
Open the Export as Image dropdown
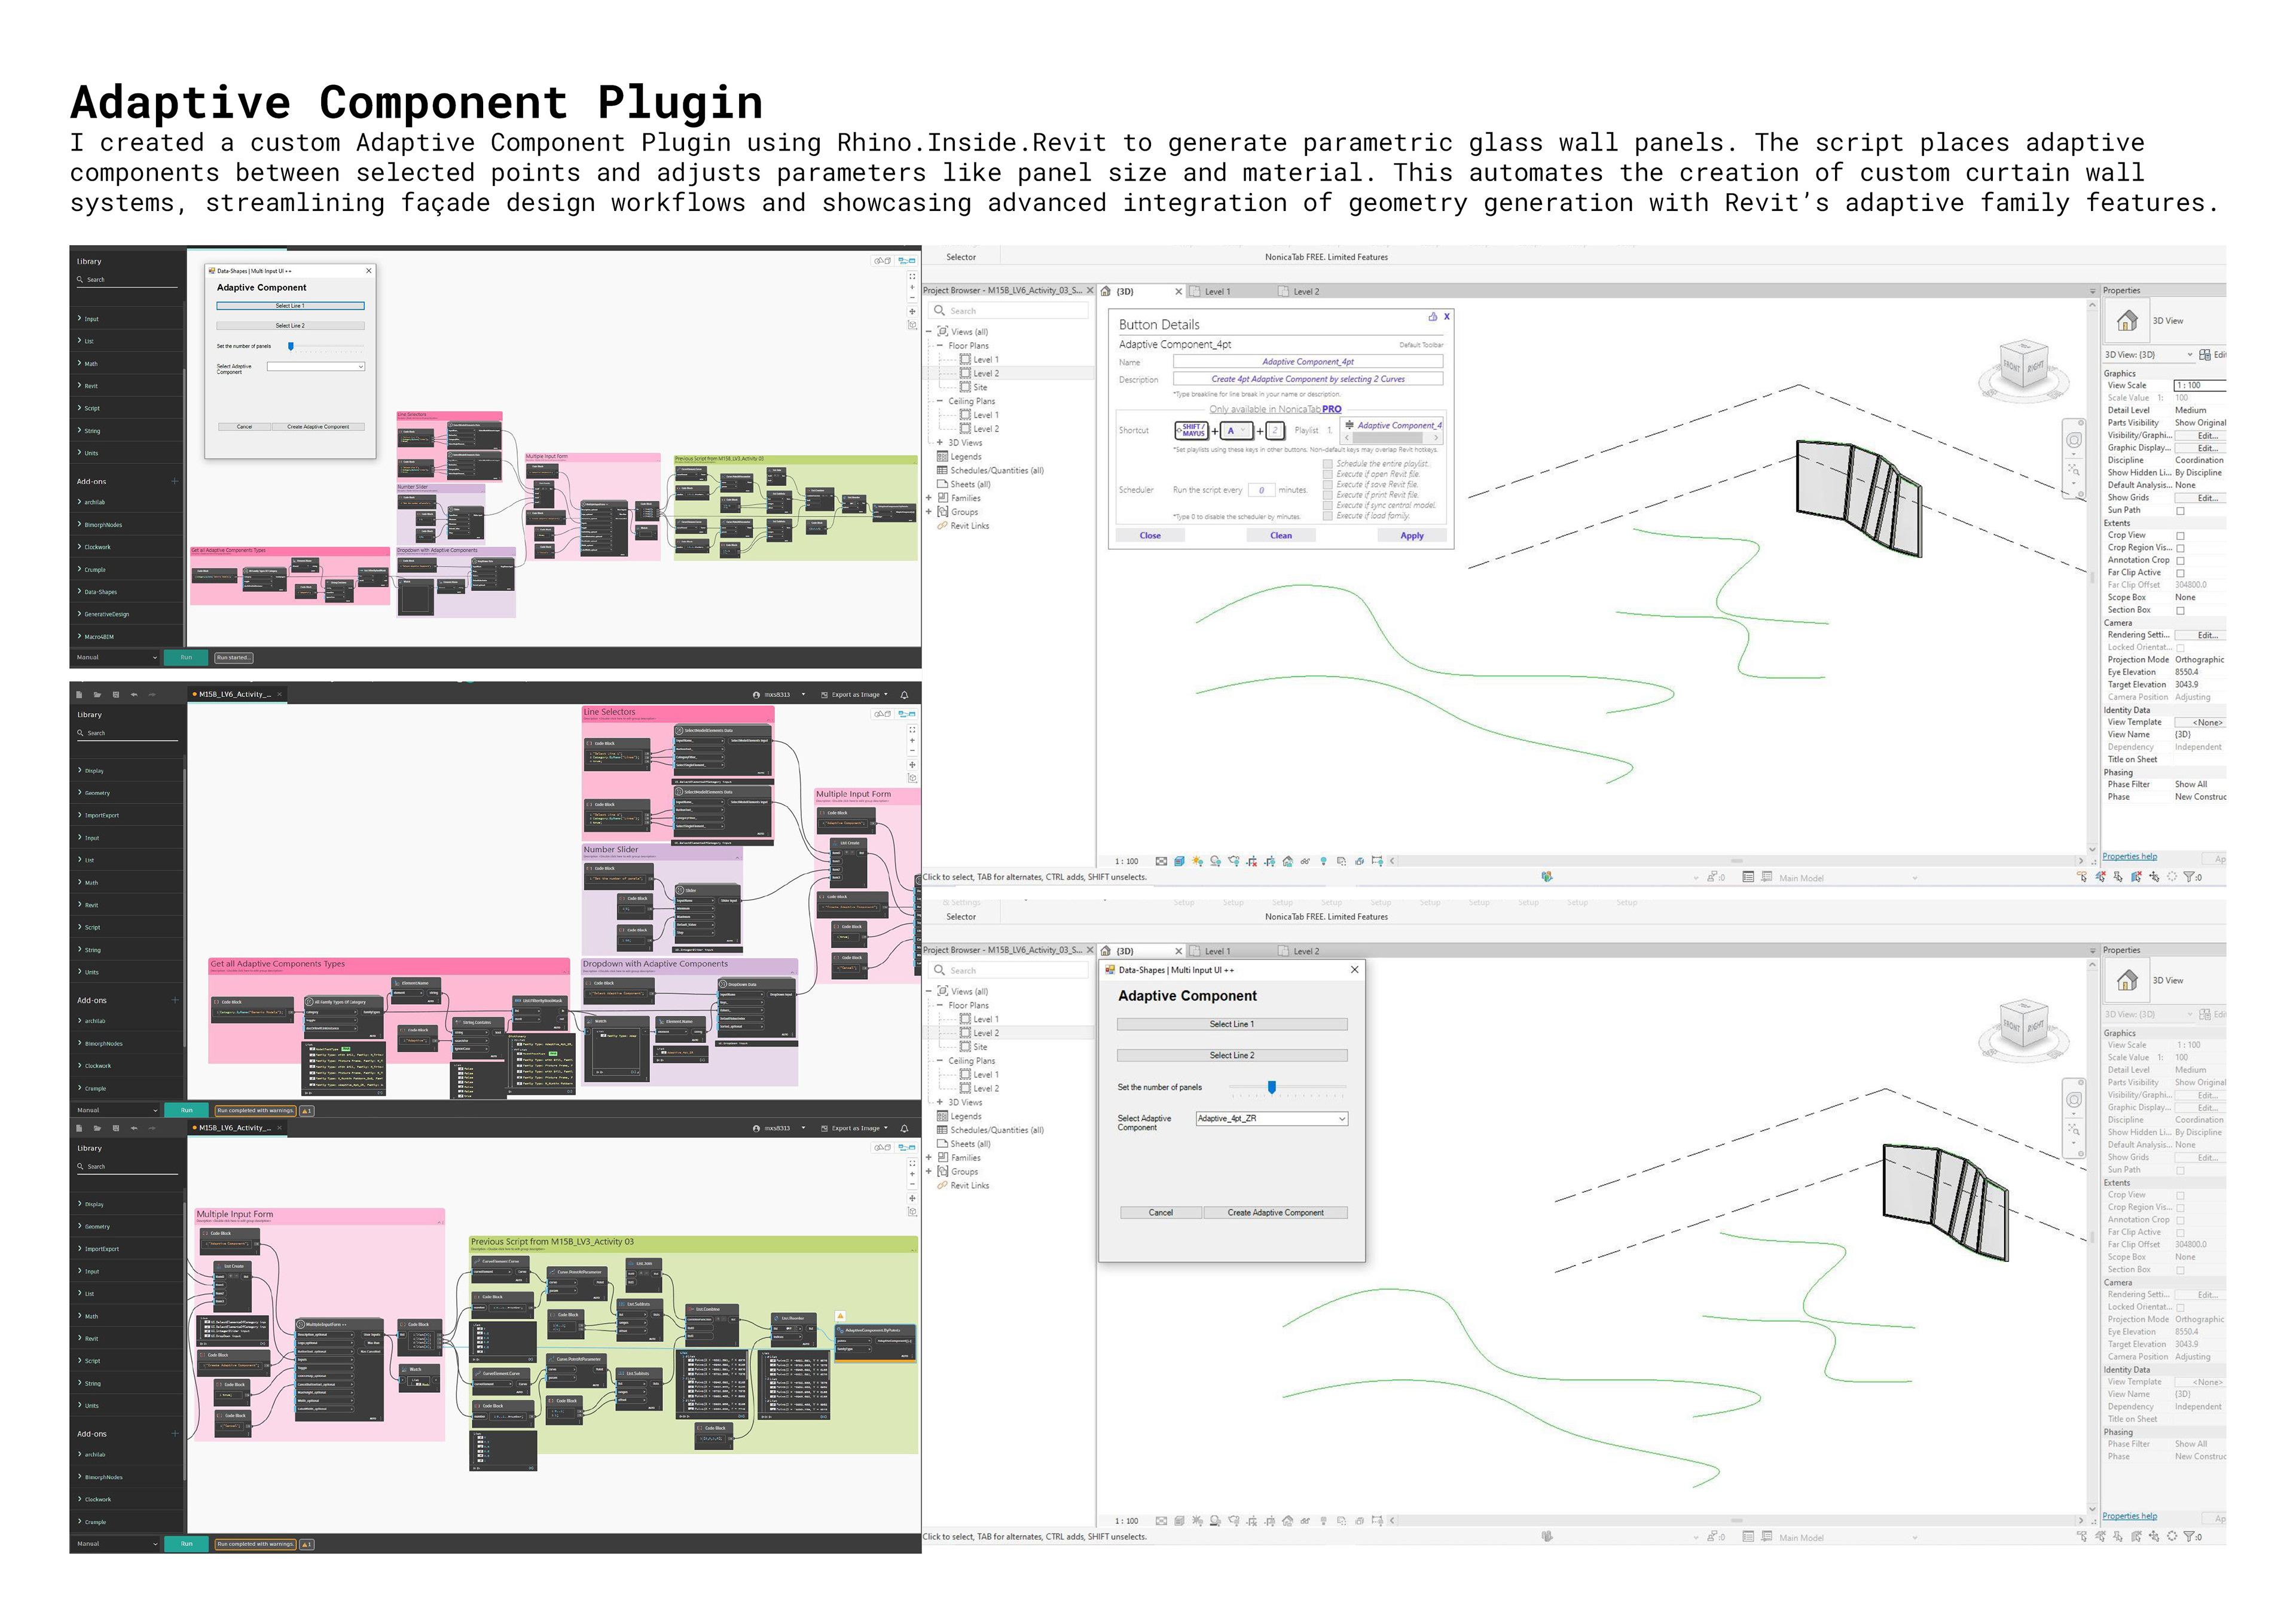point(855,695)
